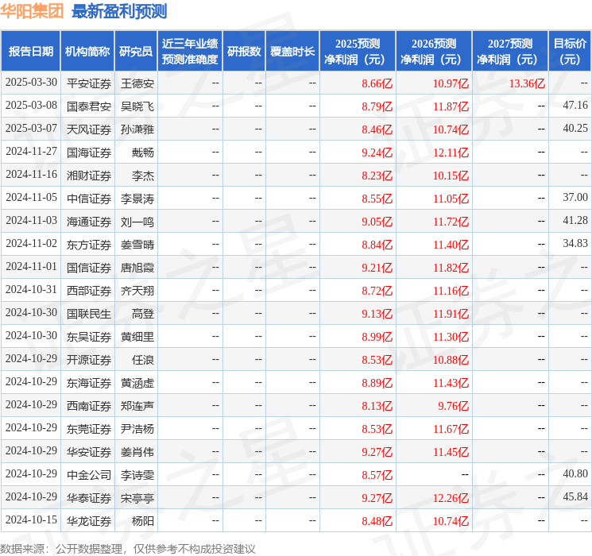Select the 2025预测净利润 column header
The height and width of the screenshot is (556, 592).
tap(358, 52)
